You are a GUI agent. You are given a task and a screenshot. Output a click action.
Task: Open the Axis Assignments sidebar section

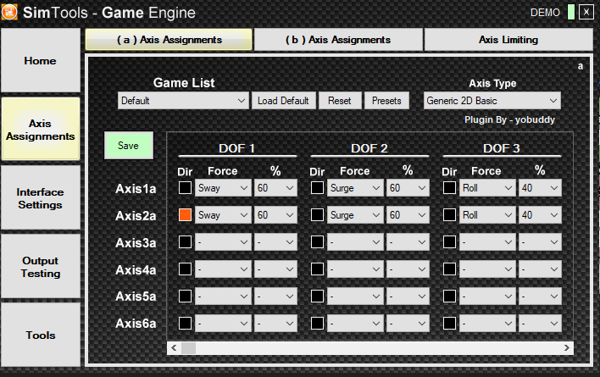click(41, 130)
